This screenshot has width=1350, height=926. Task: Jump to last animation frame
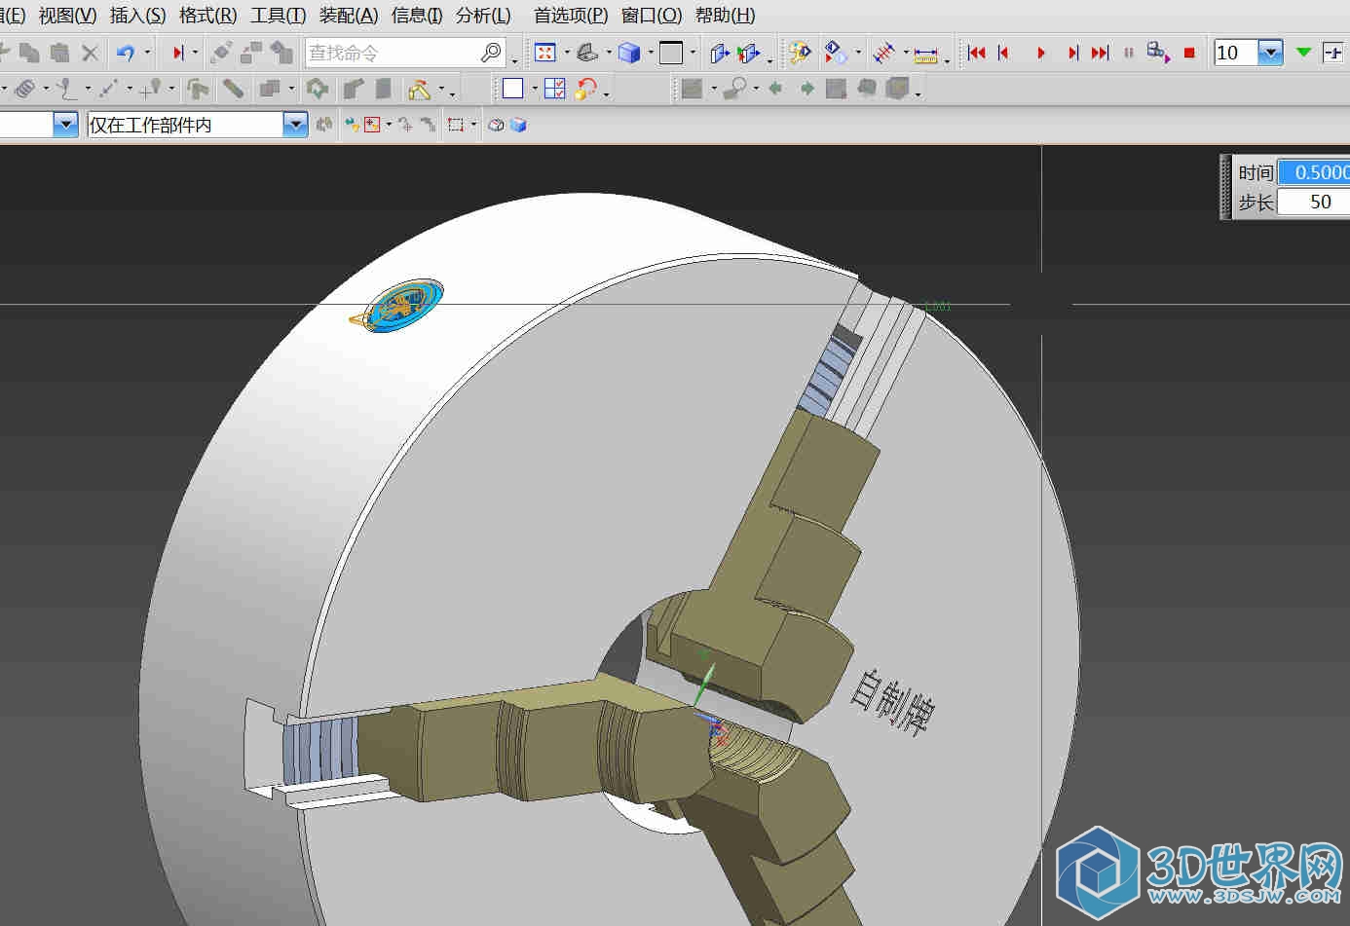point(1101,53)
